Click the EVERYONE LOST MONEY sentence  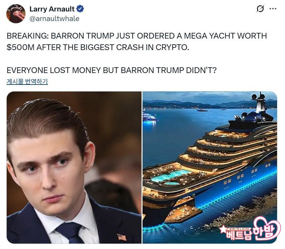(x=112, y=70)
